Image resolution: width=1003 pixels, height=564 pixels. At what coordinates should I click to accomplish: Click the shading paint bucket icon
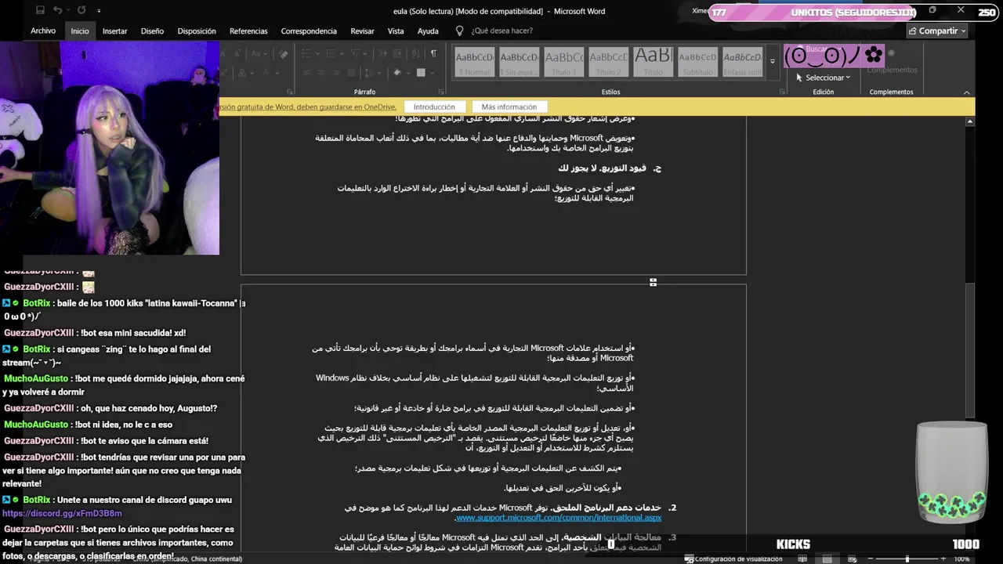pyautogui.click(x=399, y=72)
